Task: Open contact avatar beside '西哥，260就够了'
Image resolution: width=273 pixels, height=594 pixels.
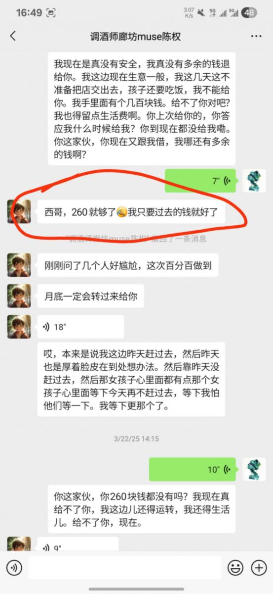Action: click(19, 213)
